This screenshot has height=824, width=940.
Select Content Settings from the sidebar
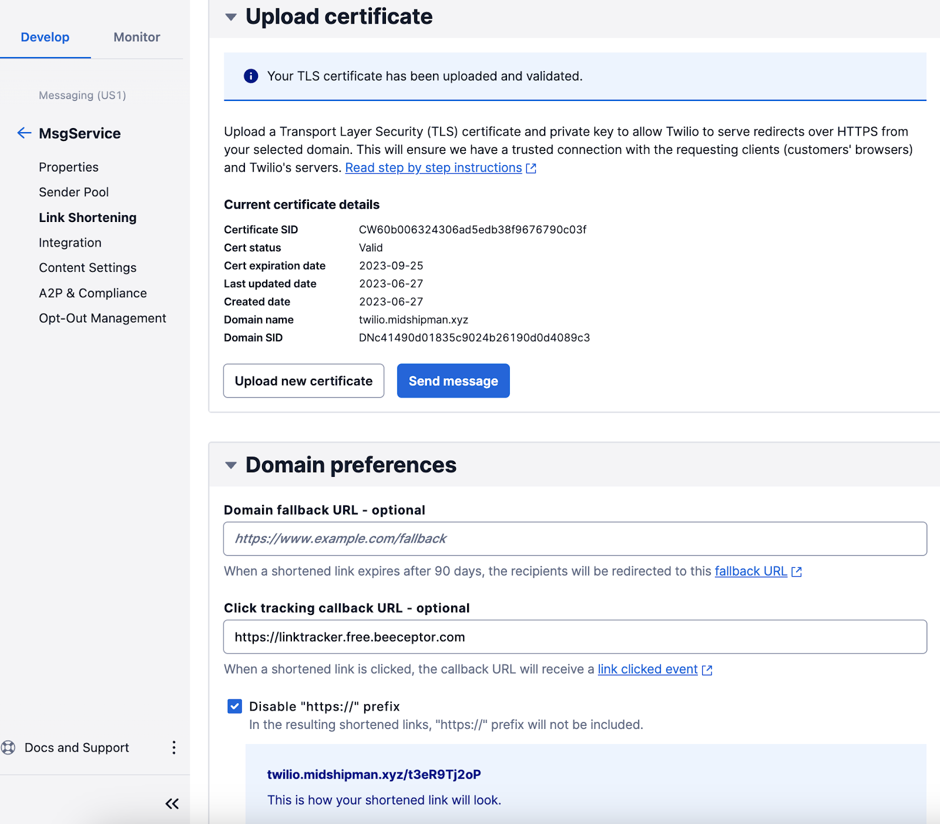pos(88,267)
